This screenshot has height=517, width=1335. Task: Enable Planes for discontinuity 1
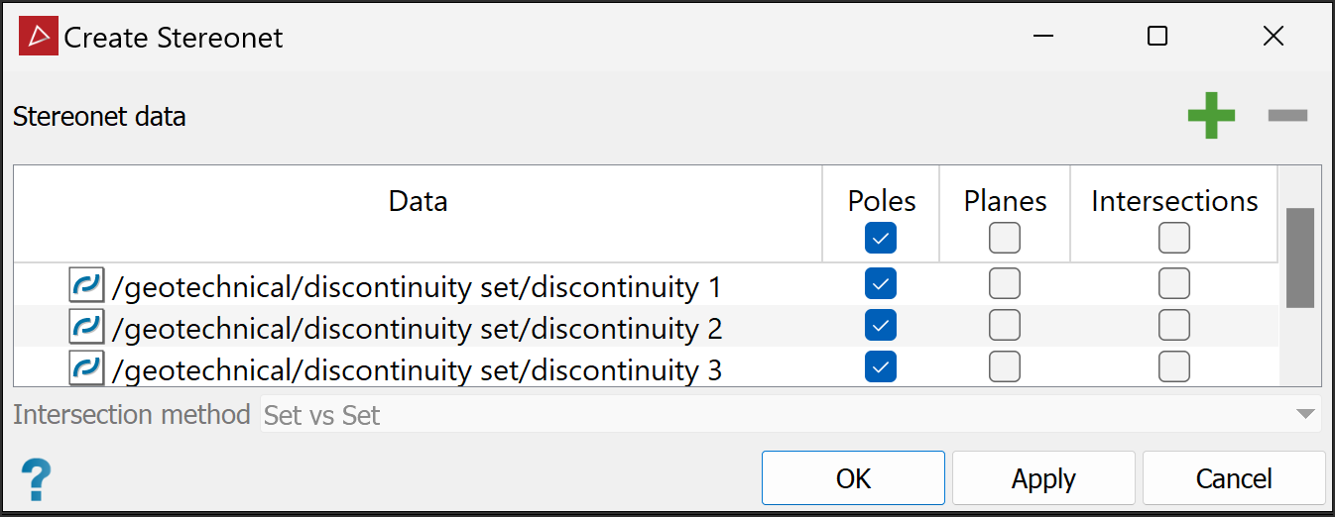pyautogui.click(x=1005, y=284)
